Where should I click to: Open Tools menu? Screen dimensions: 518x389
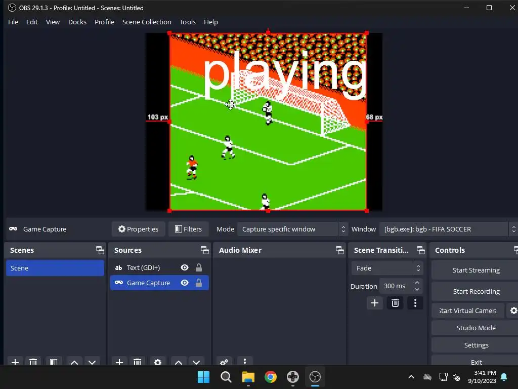[x=187, y=22]
